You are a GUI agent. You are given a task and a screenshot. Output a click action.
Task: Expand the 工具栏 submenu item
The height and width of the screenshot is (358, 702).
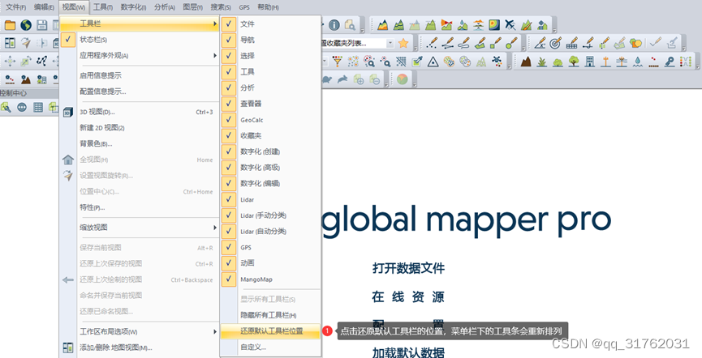point(139,23)
